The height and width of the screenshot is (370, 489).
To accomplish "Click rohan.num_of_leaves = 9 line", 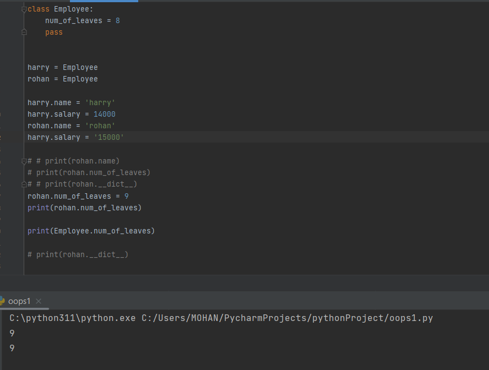I will click(78, 196).
